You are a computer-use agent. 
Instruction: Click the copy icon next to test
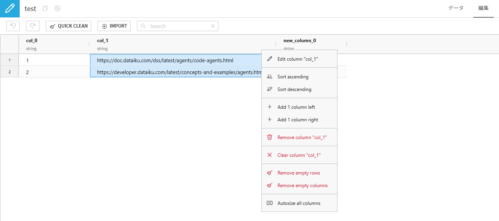(45, 8)
